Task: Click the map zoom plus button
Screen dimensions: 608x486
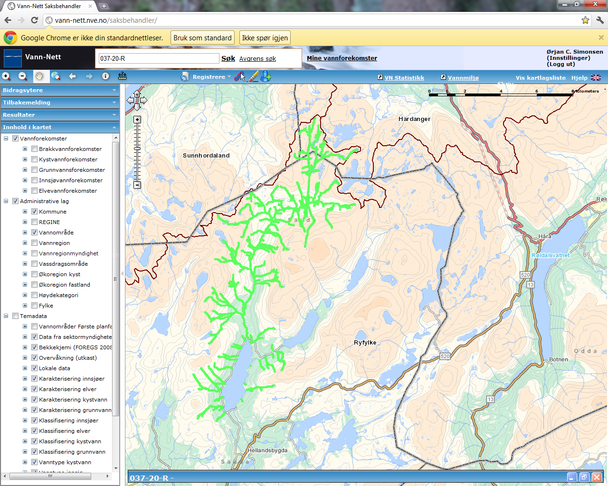Action: [137, 120]
